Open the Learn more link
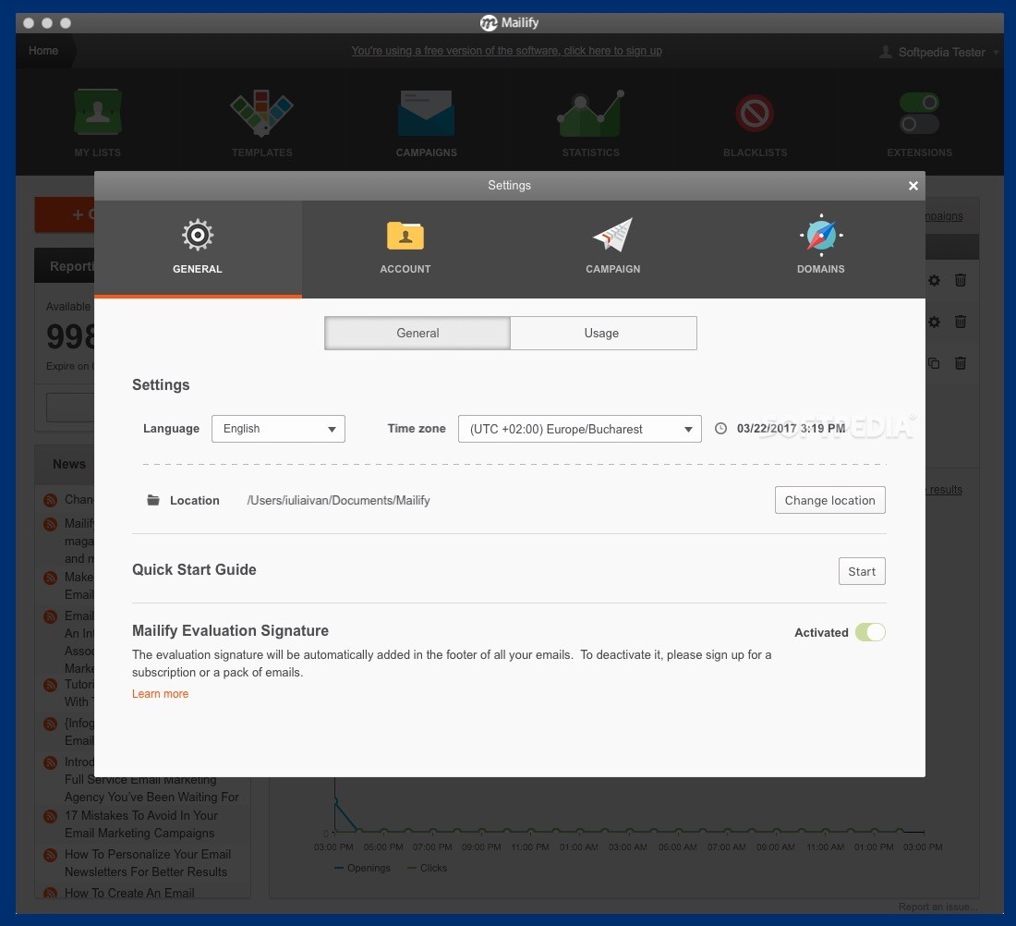The height and width of the screenshot is (926, 1016). coord(160,694)
